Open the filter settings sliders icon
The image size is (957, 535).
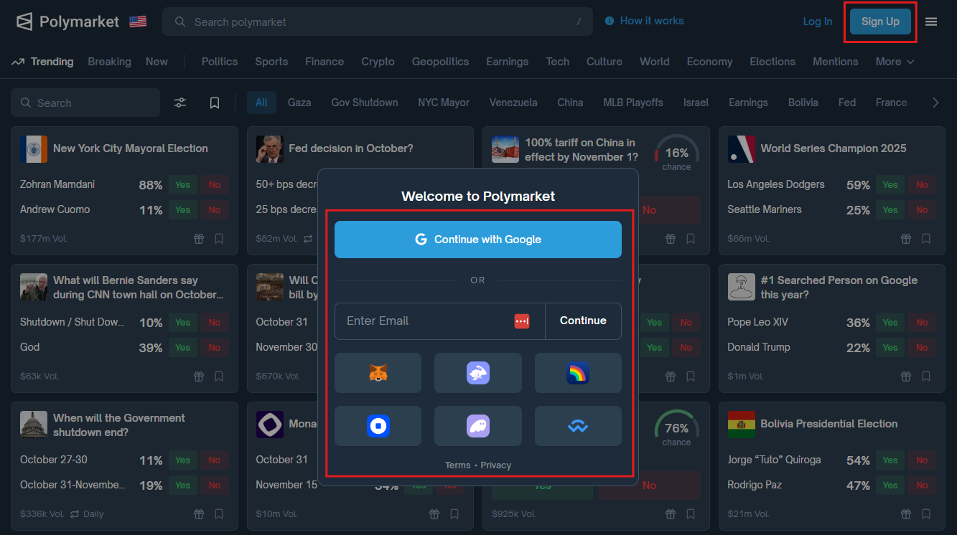180,103
